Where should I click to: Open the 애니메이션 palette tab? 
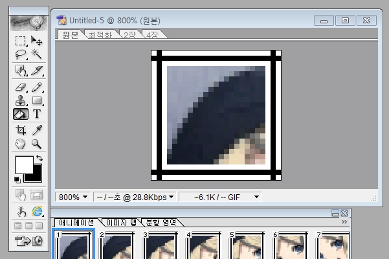76,223
